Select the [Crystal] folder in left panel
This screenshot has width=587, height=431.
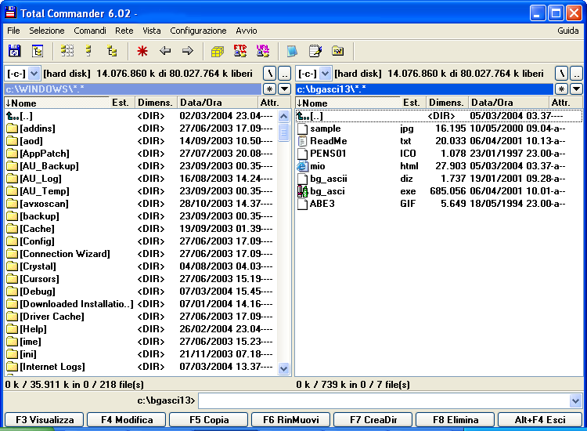point(38,266)
